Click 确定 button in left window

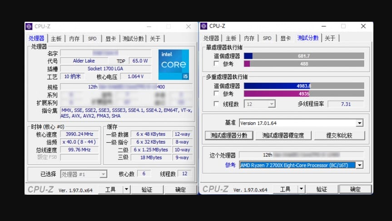click(180, 190)
